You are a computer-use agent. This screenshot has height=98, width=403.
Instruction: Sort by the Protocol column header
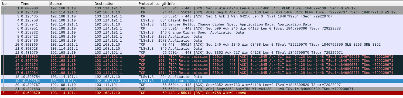[x=146, y=4]
